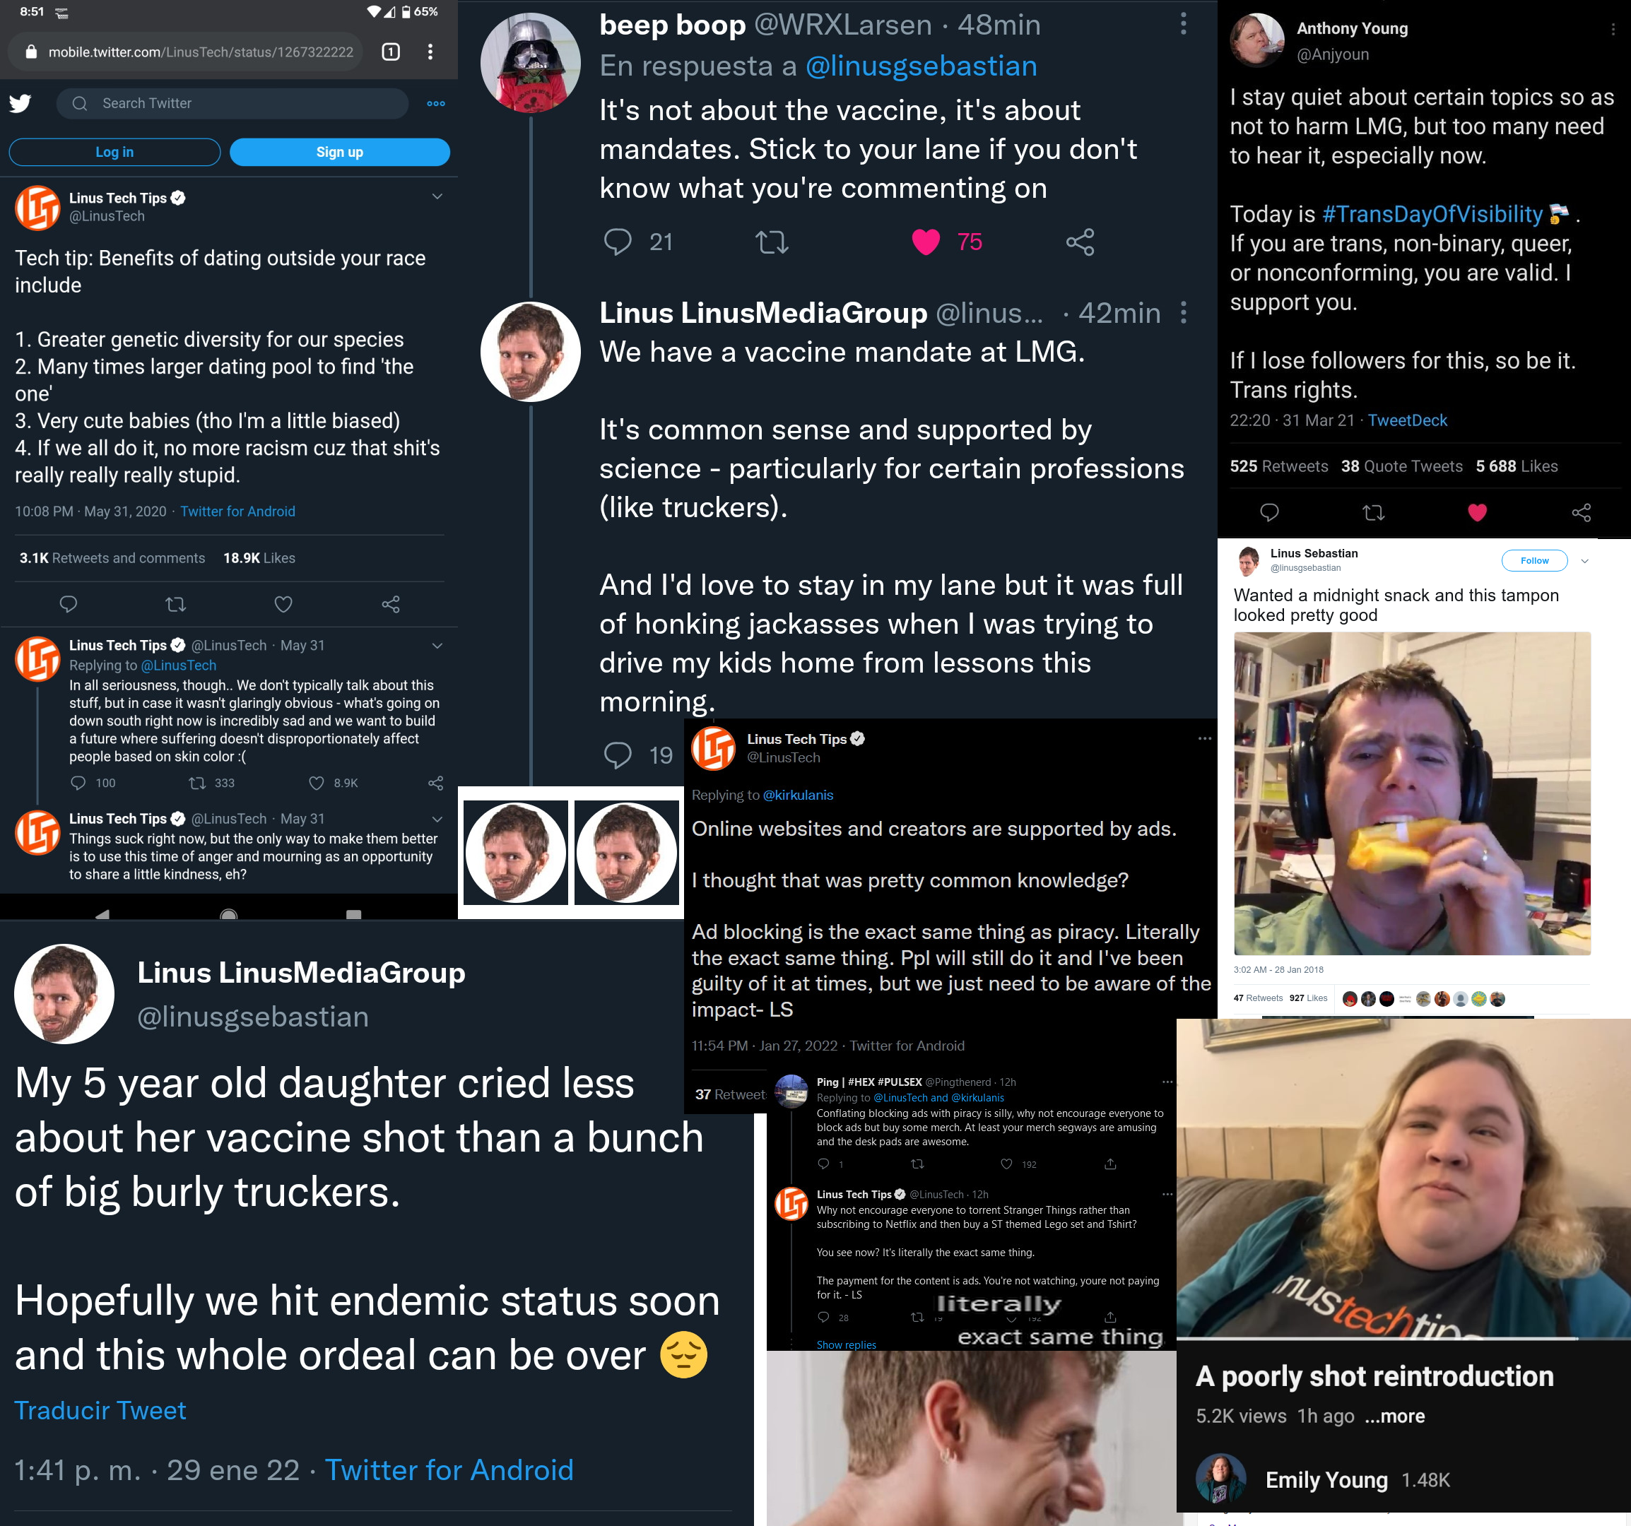Open more options on beep boop tweet
This screenshot has width=1631, height=1526.
[x=1183, y=24]
